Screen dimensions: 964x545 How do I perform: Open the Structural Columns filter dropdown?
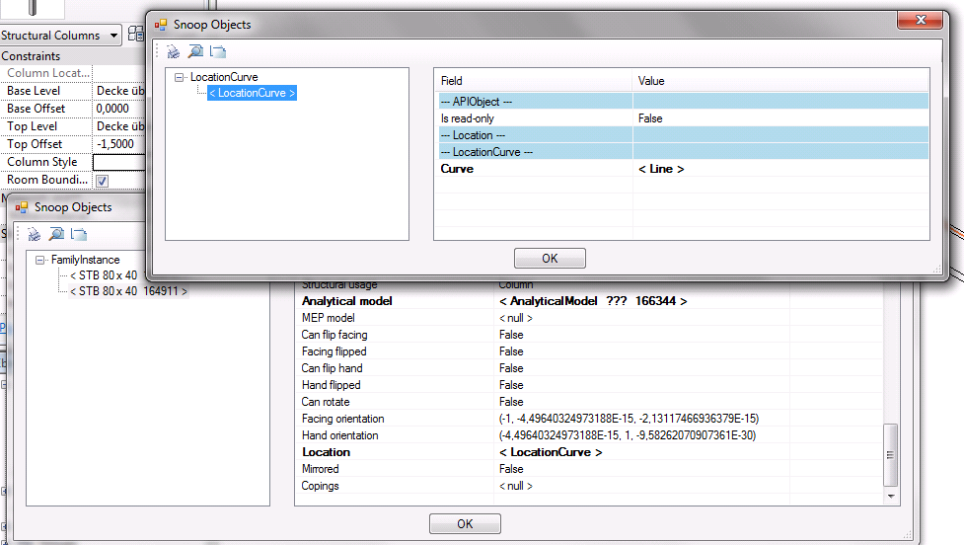pyautogui.click(x=114, y=36)
